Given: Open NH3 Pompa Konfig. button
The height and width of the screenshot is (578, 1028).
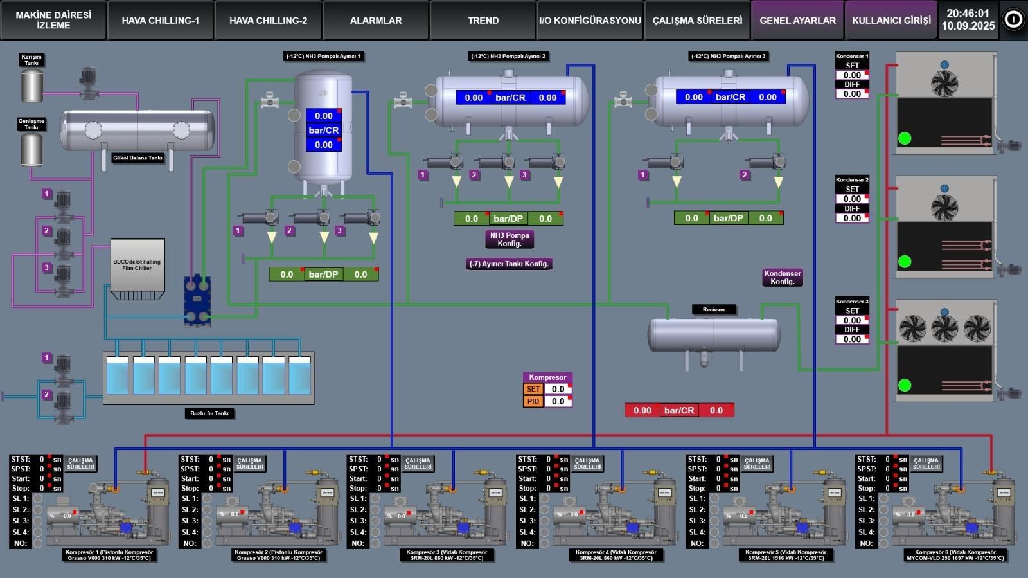Looking at the screenshot, I should 510,239.
